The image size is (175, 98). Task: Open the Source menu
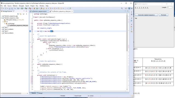[x=9, y=6]
